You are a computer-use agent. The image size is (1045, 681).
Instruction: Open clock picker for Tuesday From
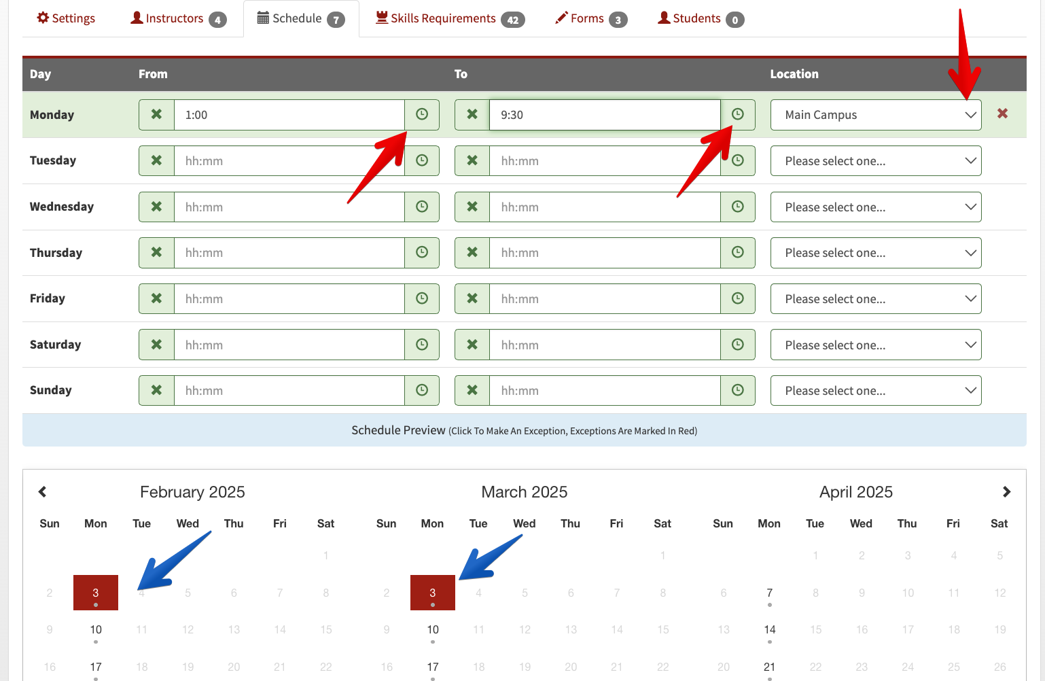click(422, 161)
